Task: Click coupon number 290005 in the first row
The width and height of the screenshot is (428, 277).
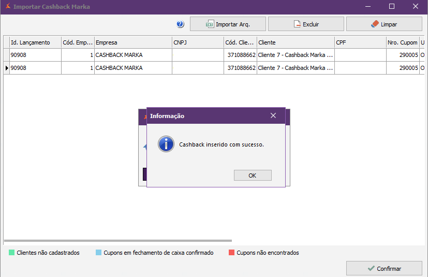Action: (403, 55)
